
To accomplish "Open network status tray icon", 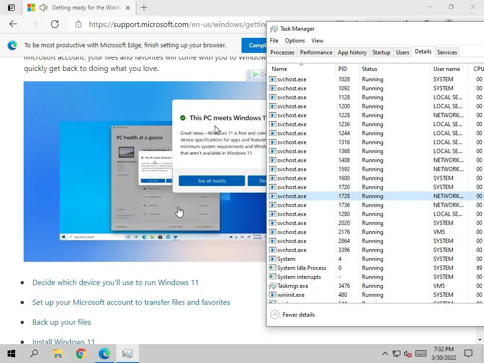I will 397,354.
